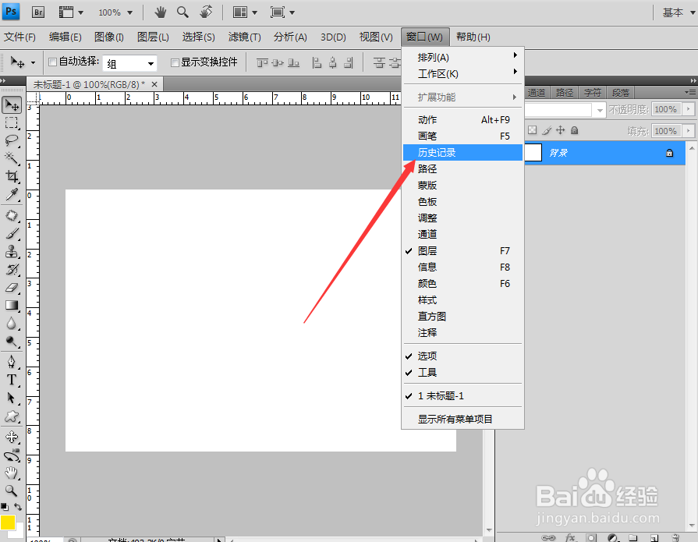Select the Move tool in the toolbox
This screenshot has width=698, height=542.
pos(12,105)
